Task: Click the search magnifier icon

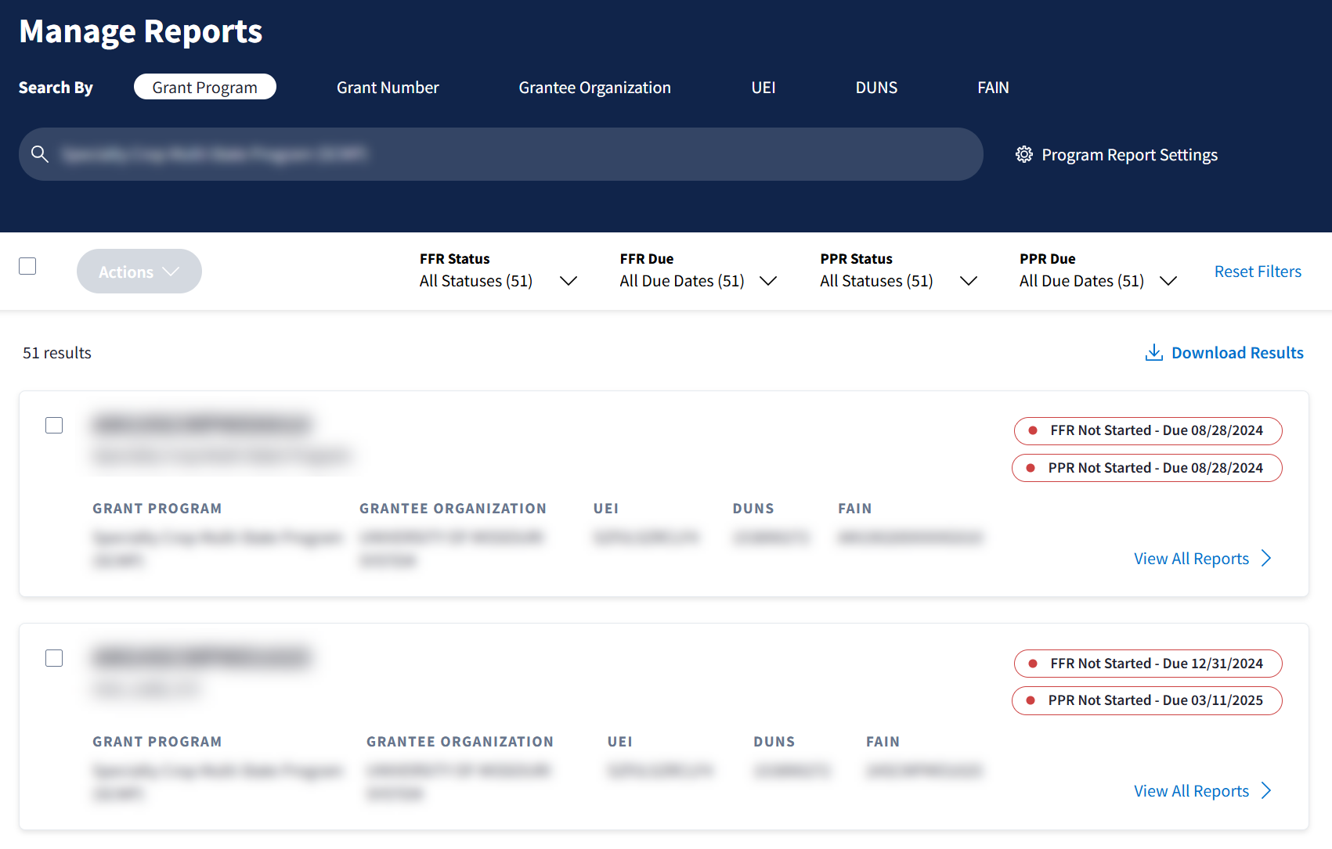Action: pyautogui.click(x=40, y=154)
